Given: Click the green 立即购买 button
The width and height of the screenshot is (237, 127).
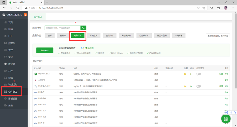Looking at the screenshot, I should [45, 50].
